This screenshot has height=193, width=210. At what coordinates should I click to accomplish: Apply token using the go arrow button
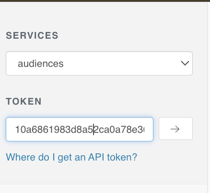[175, 129]
